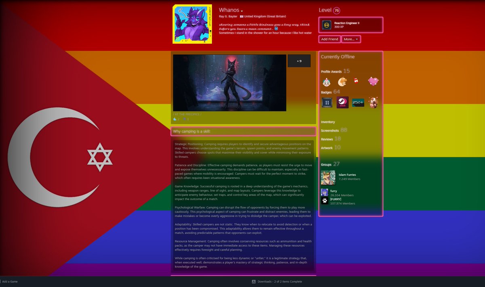Click the Add a Game button

pyautogui.click(x=9, y=281)
